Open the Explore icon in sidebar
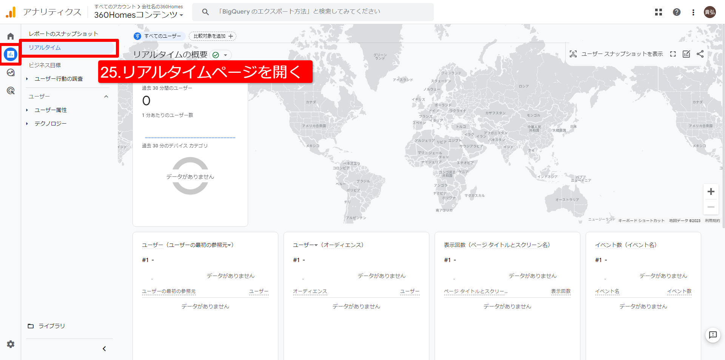725x360 pixels. (11, 72)
